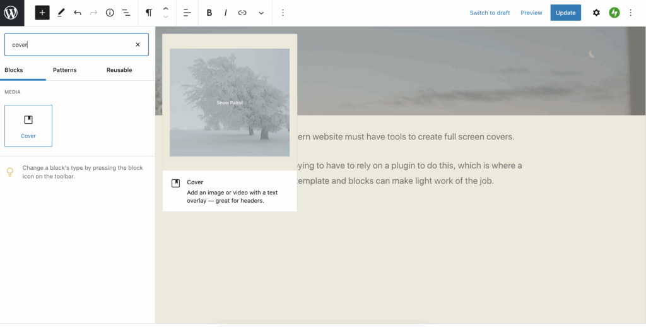
Task: Move block up with the chevron
Action: point(165,9)
